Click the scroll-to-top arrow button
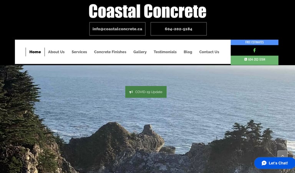This screenshot has height=173, width=295. (x=282, y=155)
